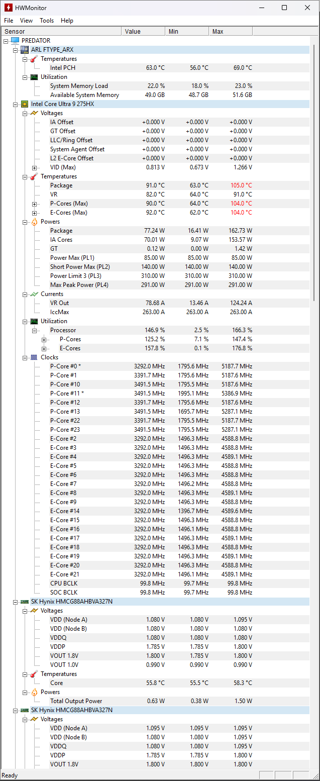Screen dimensions: 320x781
Task: Select the Package temperature row
Action: 61,185
